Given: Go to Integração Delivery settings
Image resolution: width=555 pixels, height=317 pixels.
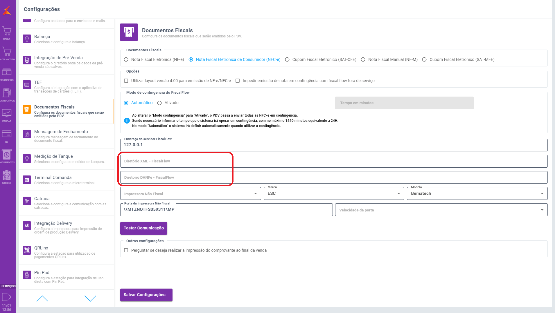Looking at the screenshot, I should point(67,227).
